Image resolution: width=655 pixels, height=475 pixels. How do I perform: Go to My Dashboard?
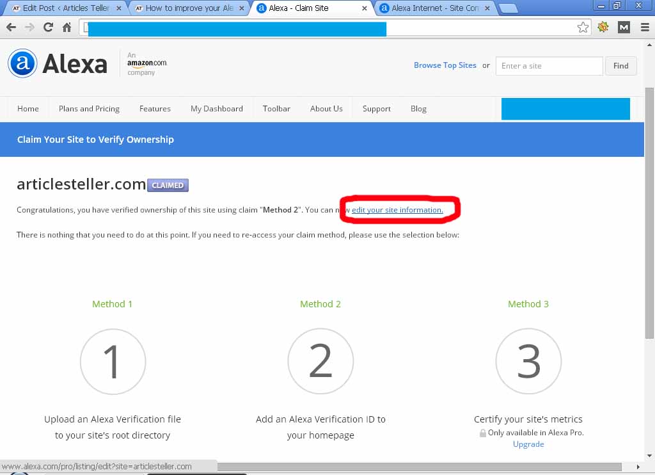pyautogui.click(x=216, y=109)
